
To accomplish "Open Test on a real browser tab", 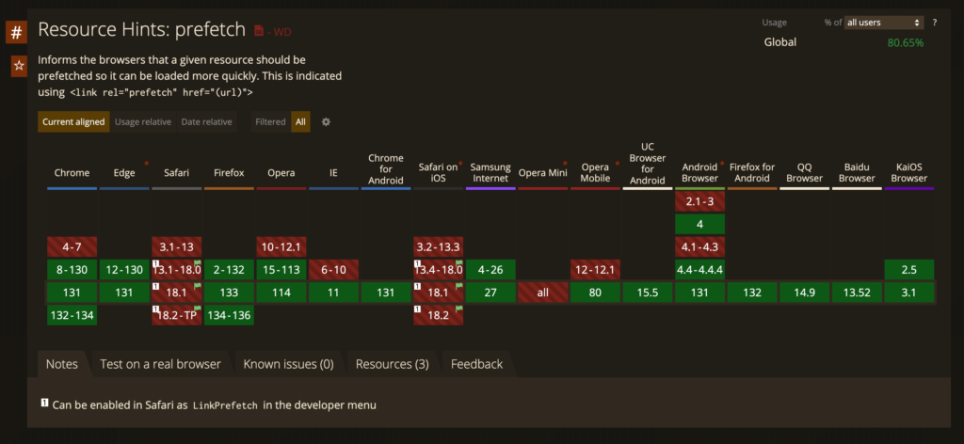I will 160,364.
